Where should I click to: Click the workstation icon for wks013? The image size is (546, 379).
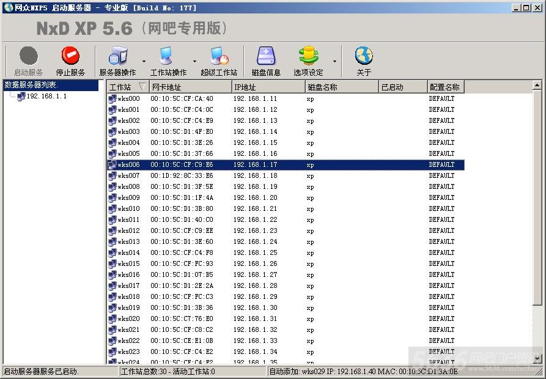[112, 242]
